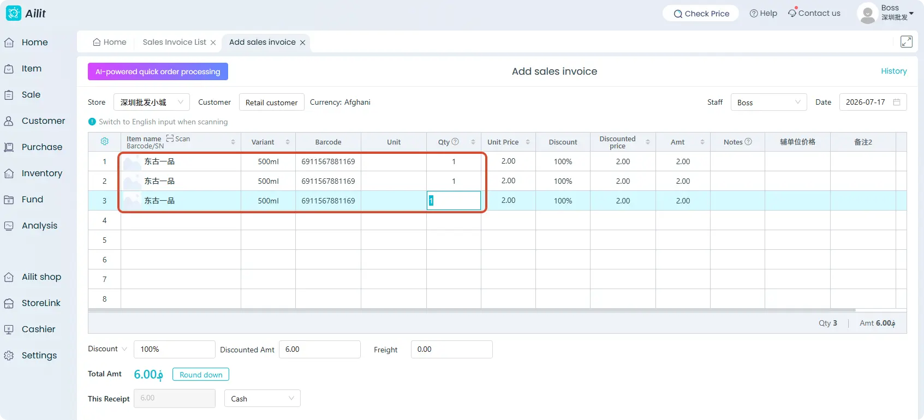This screenshot has width=924, height=420.
Task: Click the fullscreen expand icon
Action: coord(907,41)
